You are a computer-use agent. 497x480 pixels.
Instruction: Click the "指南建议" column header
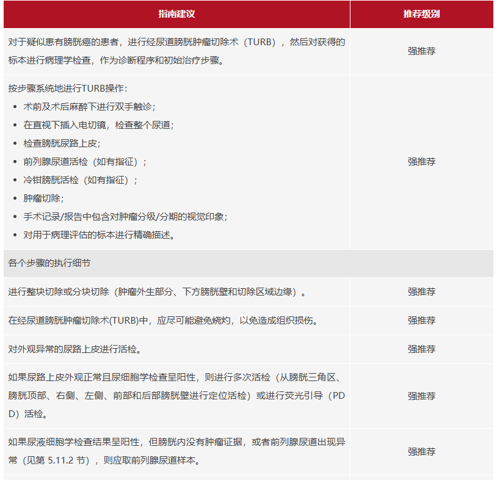[176, 14]
